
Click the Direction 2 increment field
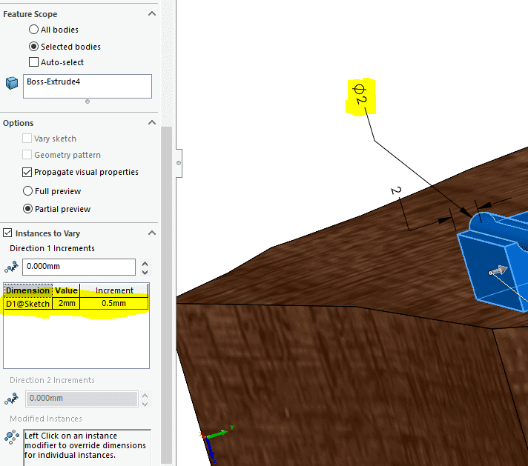82,399
